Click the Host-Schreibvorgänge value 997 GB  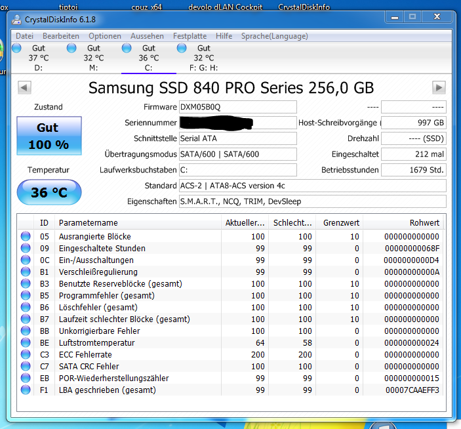[x=414, y=123]
